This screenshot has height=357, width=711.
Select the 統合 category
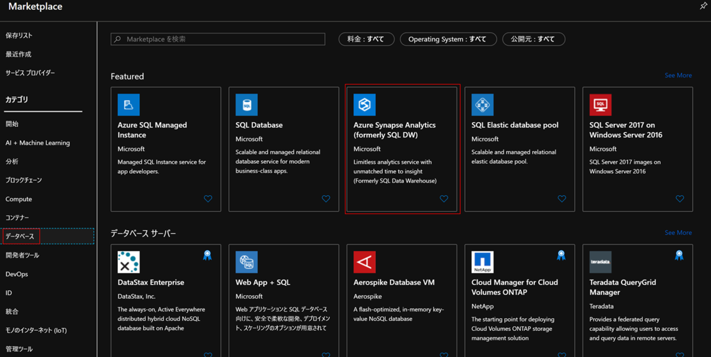pos(12,311)
